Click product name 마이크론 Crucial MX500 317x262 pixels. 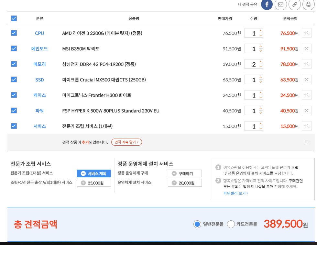104,80
